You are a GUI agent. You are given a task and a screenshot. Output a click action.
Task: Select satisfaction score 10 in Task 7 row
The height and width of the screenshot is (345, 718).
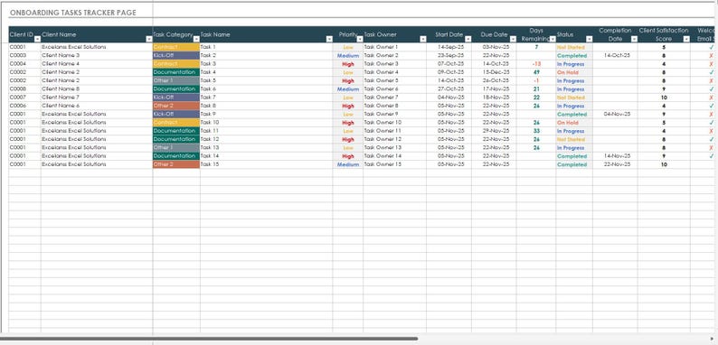664,98
